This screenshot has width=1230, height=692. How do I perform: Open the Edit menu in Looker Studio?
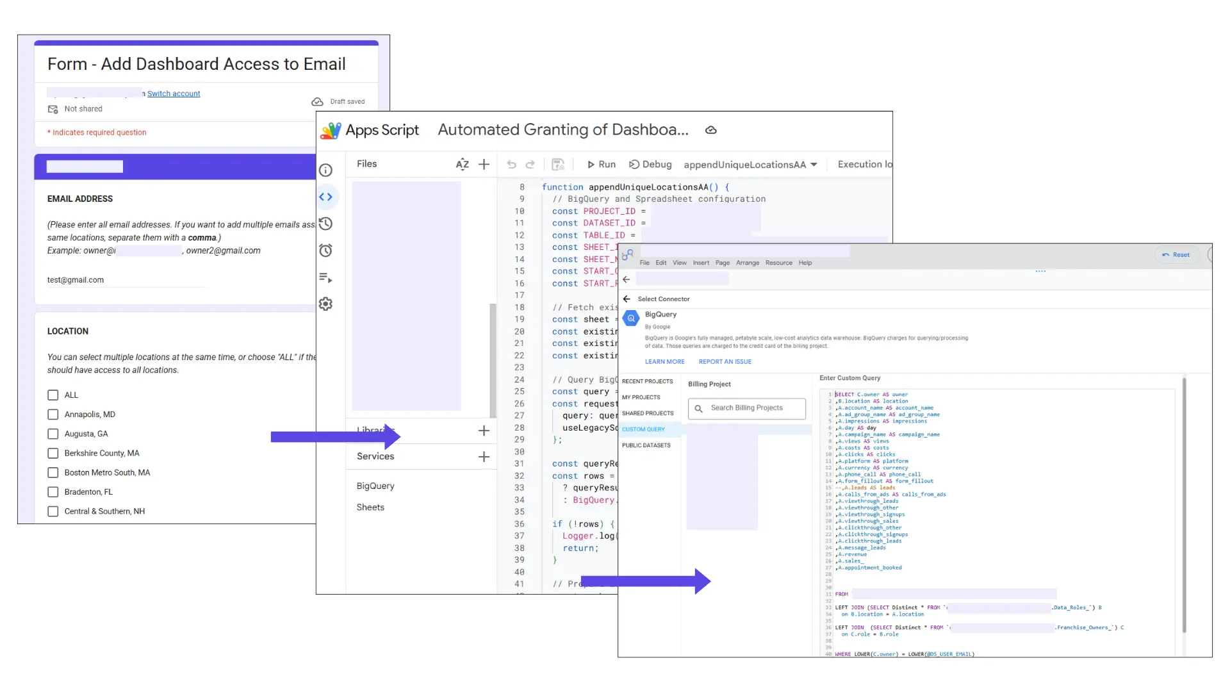(x=661, y=263)
